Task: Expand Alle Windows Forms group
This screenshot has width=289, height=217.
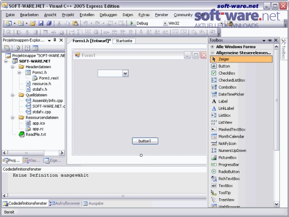Action: pyautogui.click(x=213, y=47)
